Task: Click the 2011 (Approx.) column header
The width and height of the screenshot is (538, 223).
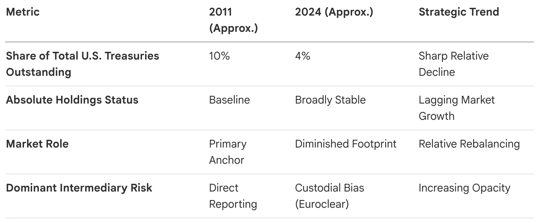Action: point(233,20)
